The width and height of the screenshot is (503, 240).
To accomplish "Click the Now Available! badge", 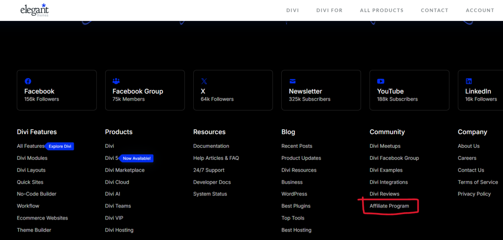I will click(x=136, y=158).
